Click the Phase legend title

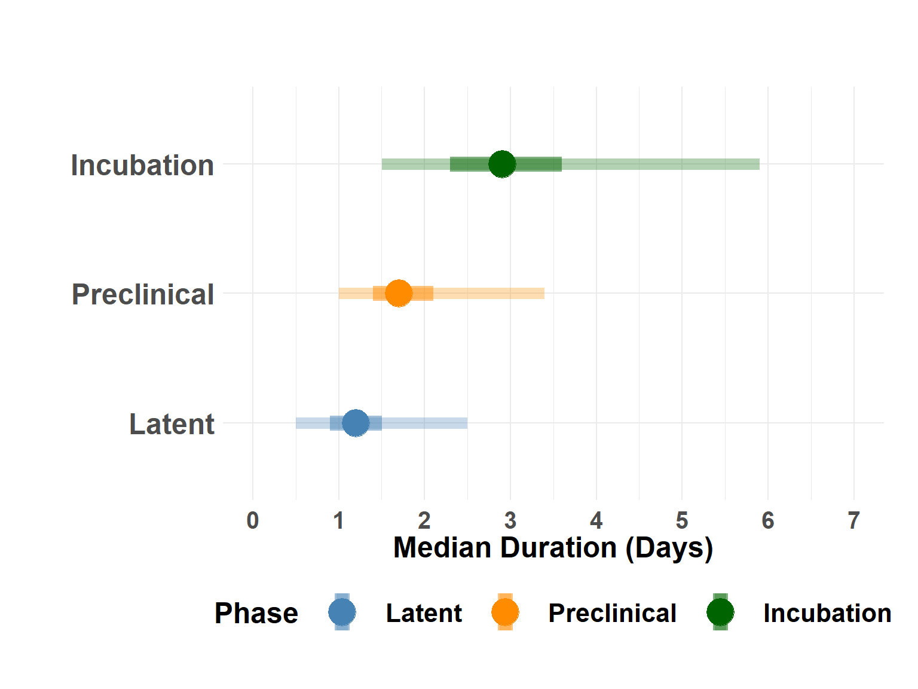[256, 613]
